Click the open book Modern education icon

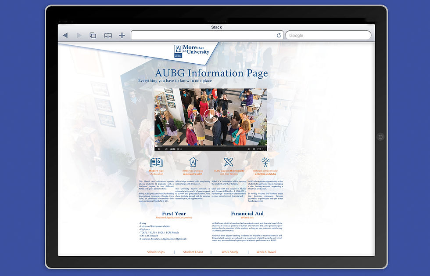coord(156,162)
